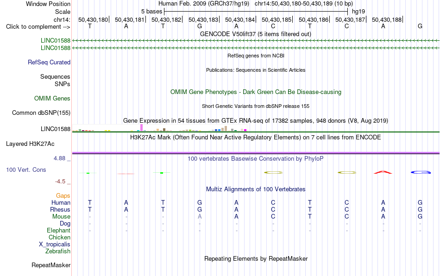Click the 50,430,183 ruler coordinate
This screenshot has height=276, width=440.
click(203, 19)
